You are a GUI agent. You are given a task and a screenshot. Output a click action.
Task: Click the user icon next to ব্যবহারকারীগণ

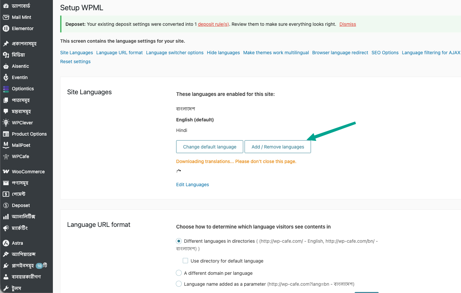coord(6,277)
